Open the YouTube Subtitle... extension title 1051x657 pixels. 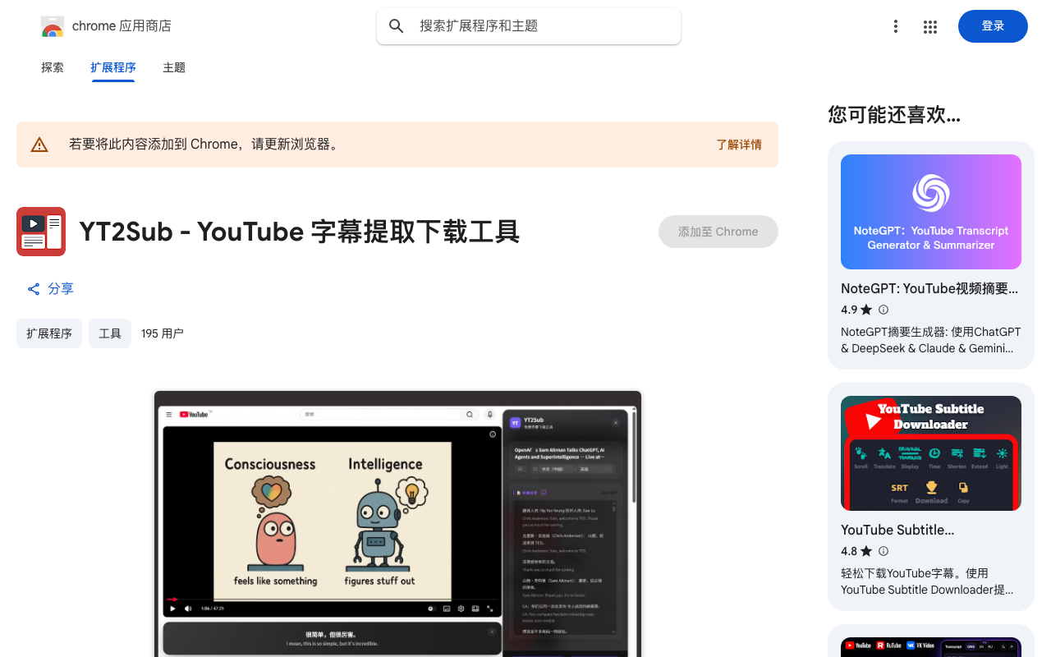[897, 530]
